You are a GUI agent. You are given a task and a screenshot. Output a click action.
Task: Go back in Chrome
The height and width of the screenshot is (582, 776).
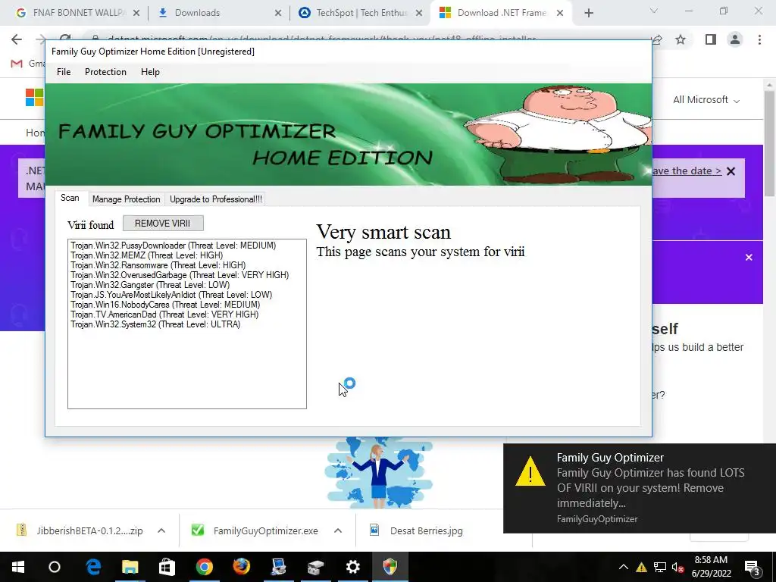(x=17, y=39)
